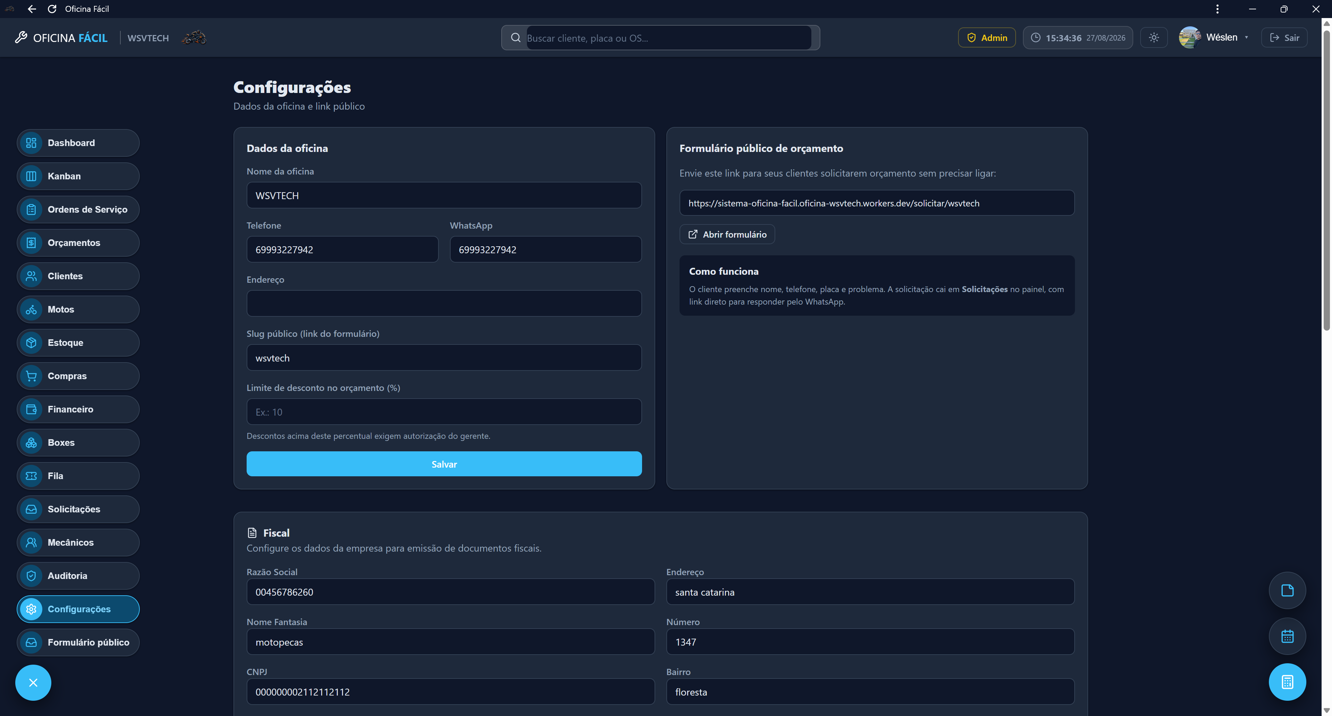Click the Slug público input field

coord(444,358)
